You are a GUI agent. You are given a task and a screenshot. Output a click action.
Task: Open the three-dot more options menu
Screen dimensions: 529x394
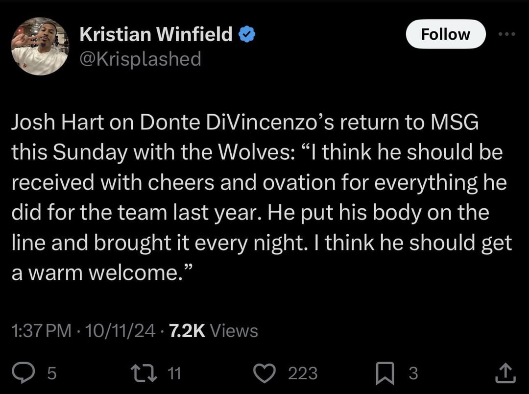coord(506,35)
